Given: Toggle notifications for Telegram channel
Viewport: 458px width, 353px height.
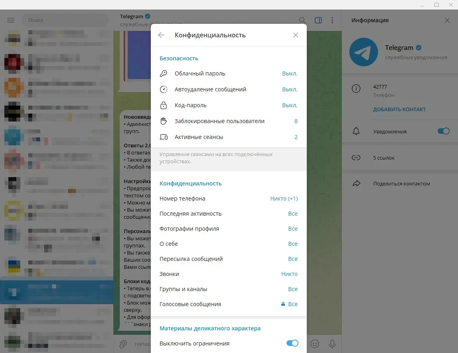Looking at the screenshot, I should tap(443, 130).
